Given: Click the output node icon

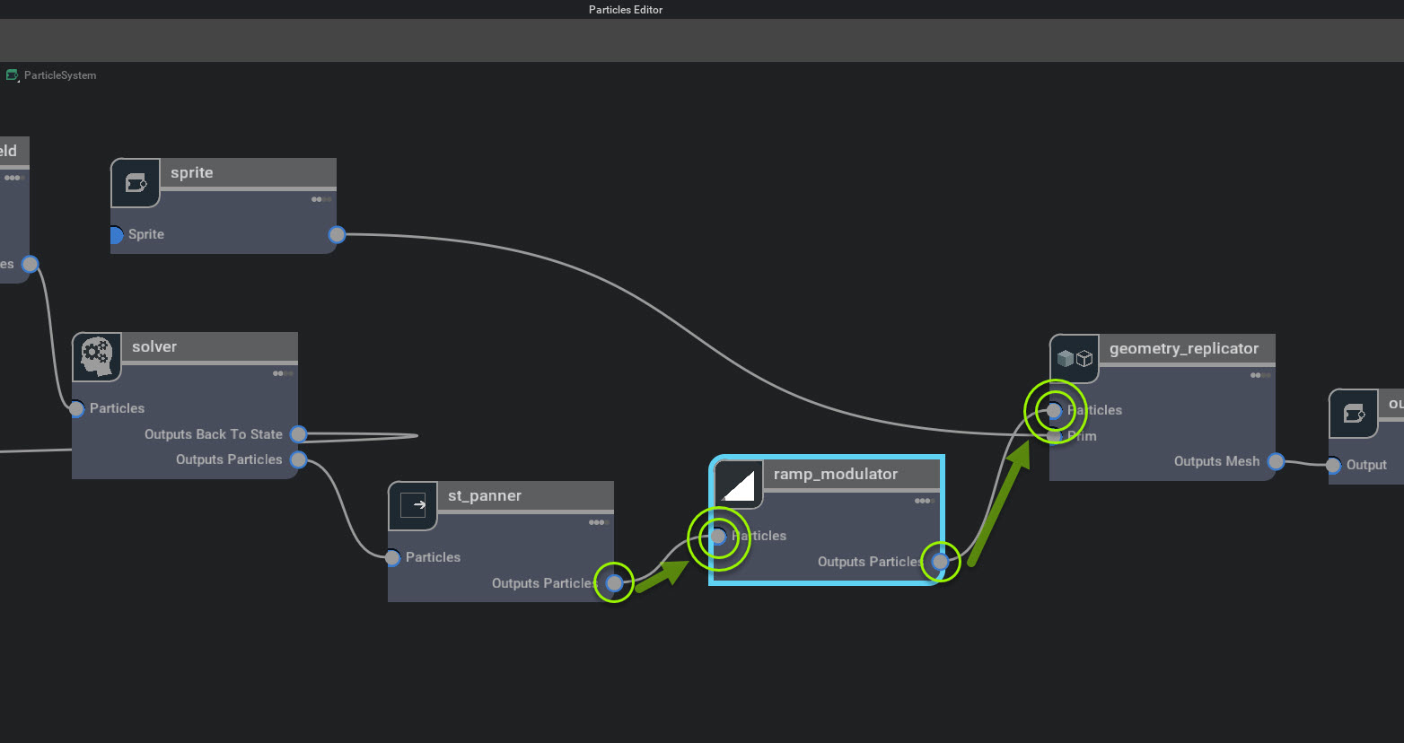Looking at the screenshot, I should (1353, 413).
